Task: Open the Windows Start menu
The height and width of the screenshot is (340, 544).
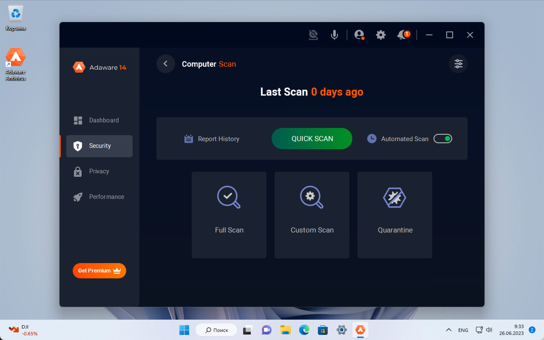Action: point(184,330)
